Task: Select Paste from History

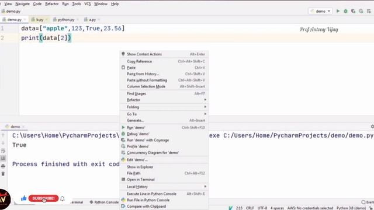Action: [164, 74]
